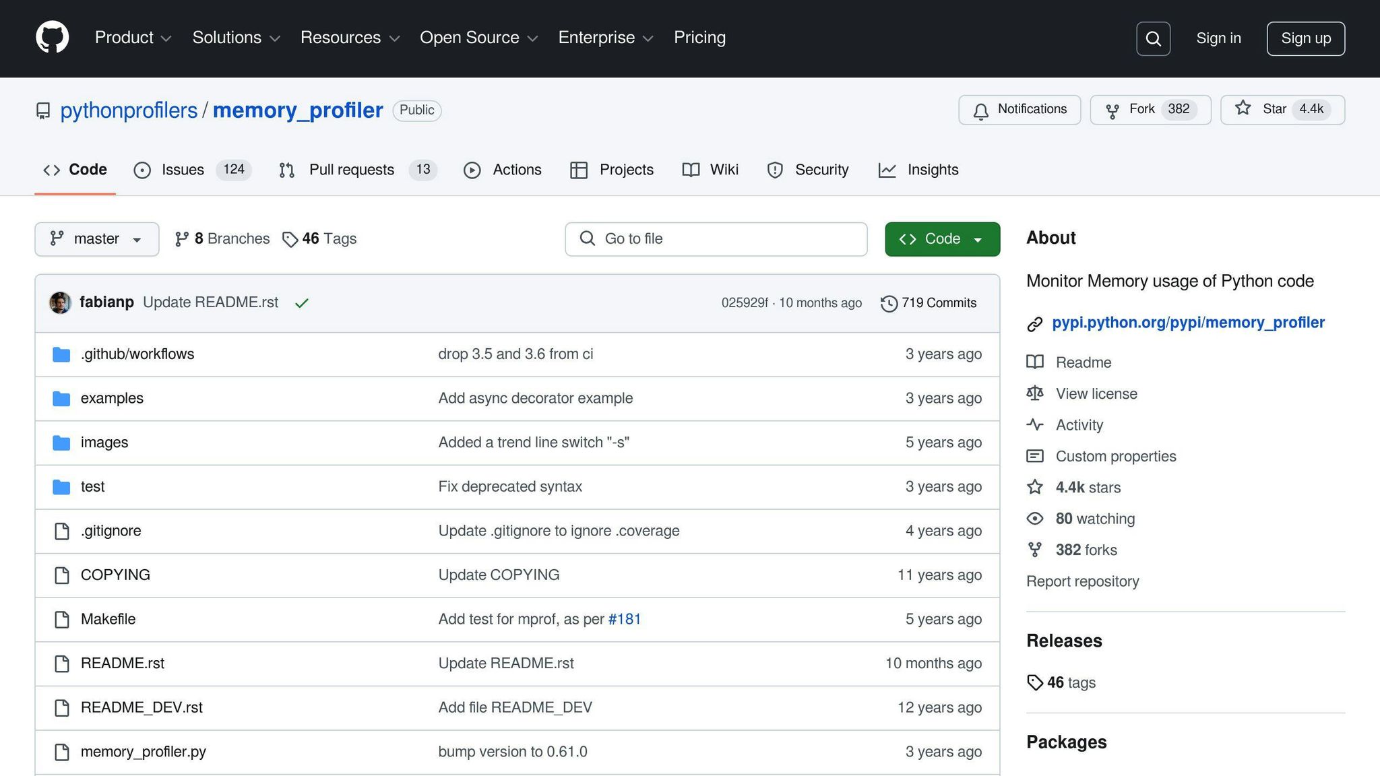1380x776 pixels.
Task: Open the pypi.python.org project link
Action: coord(1187,322)
